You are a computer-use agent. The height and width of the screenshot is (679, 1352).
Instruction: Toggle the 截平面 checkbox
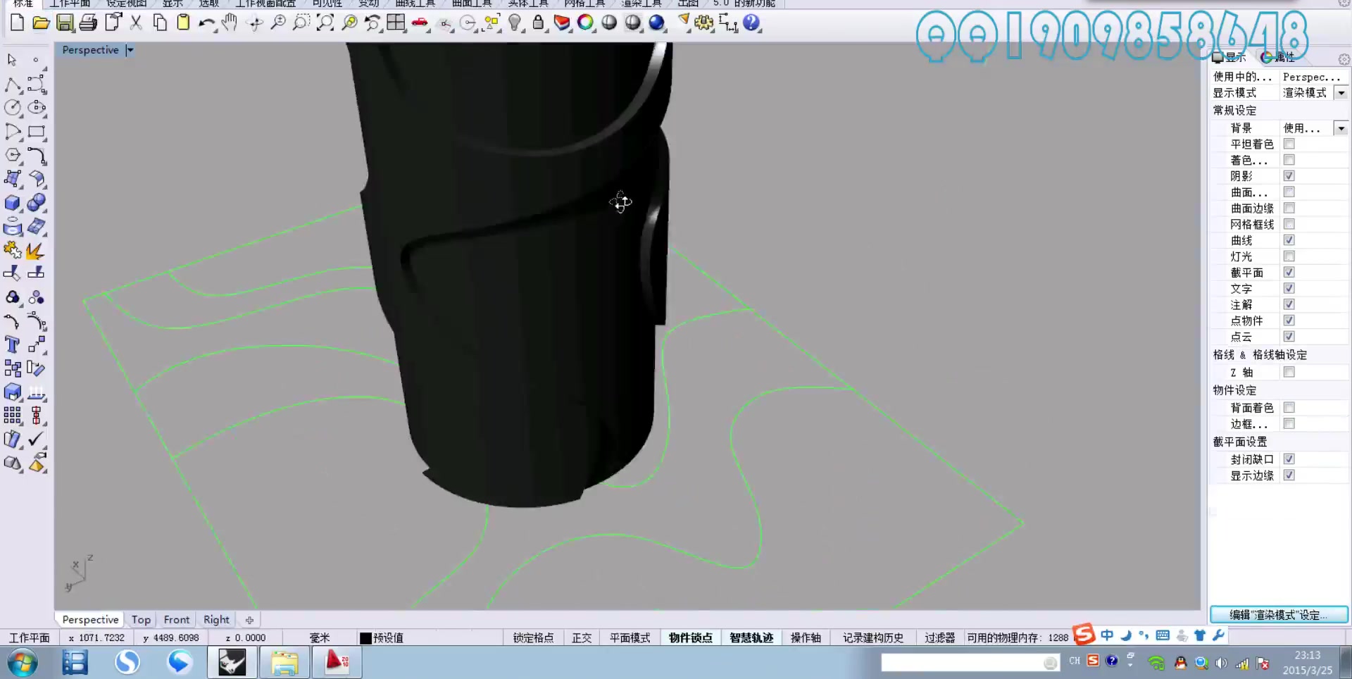(1289, 272)
